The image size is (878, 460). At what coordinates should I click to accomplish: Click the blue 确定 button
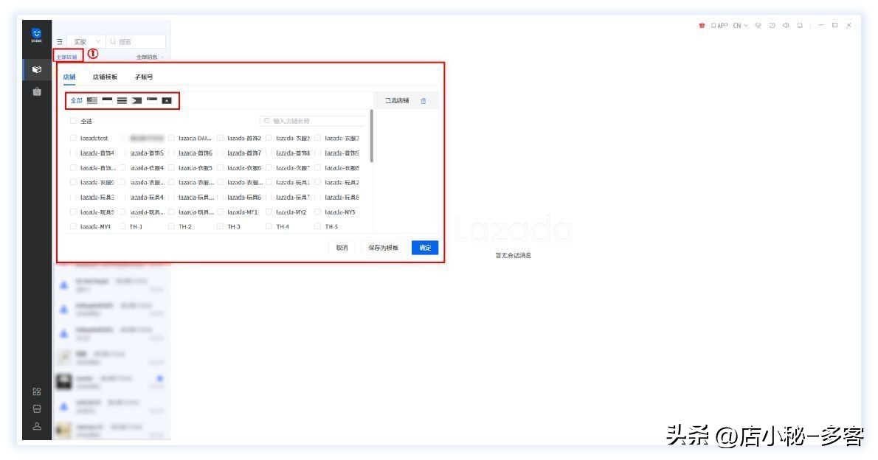click(425, 248)
